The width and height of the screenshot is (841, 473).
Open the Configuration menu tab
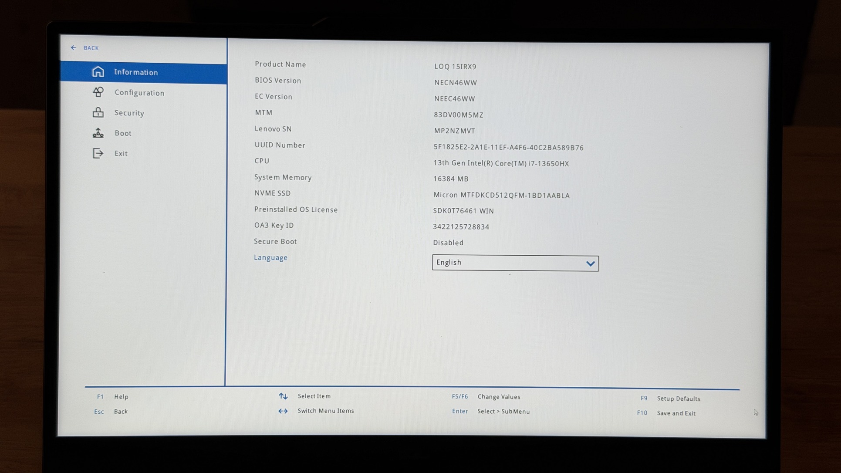139,93
